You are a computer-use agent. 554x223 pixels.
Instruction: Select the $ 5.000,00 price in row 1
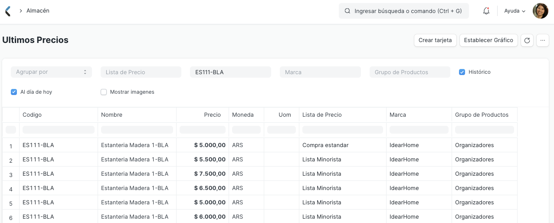coord(203,145)
